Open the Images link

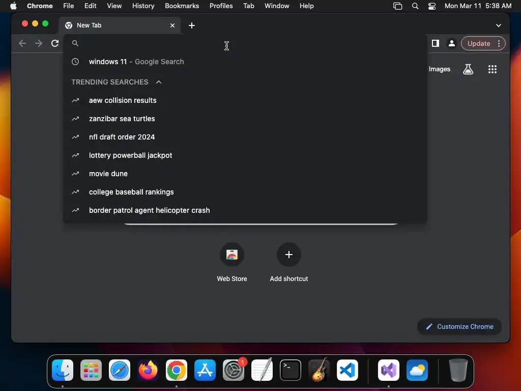(439, 69)
